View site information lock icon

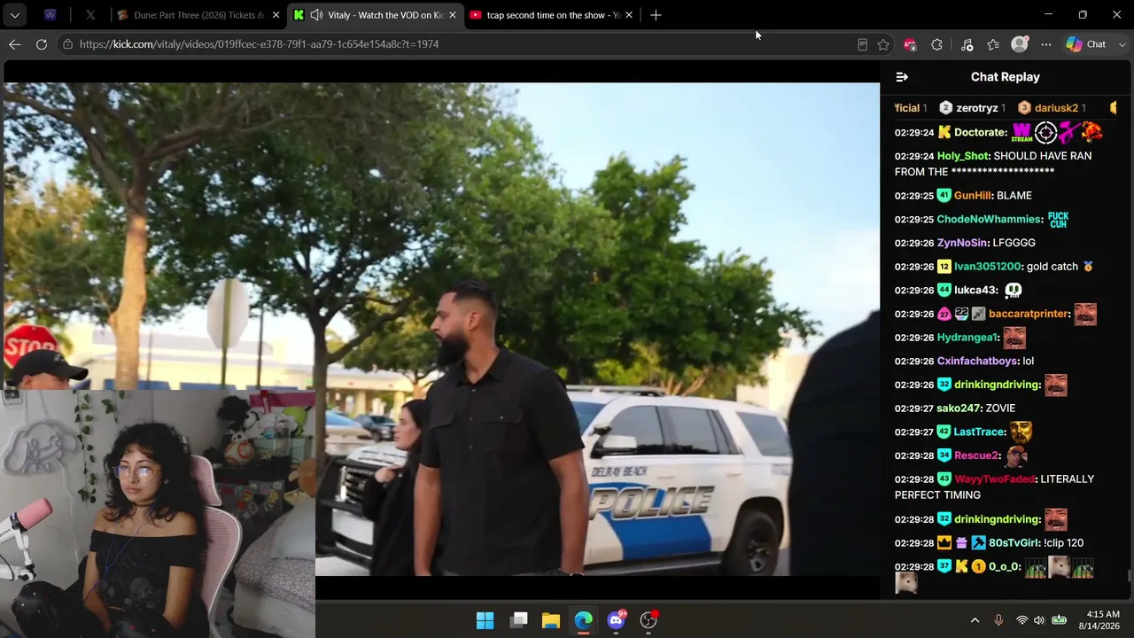(67, 44)
